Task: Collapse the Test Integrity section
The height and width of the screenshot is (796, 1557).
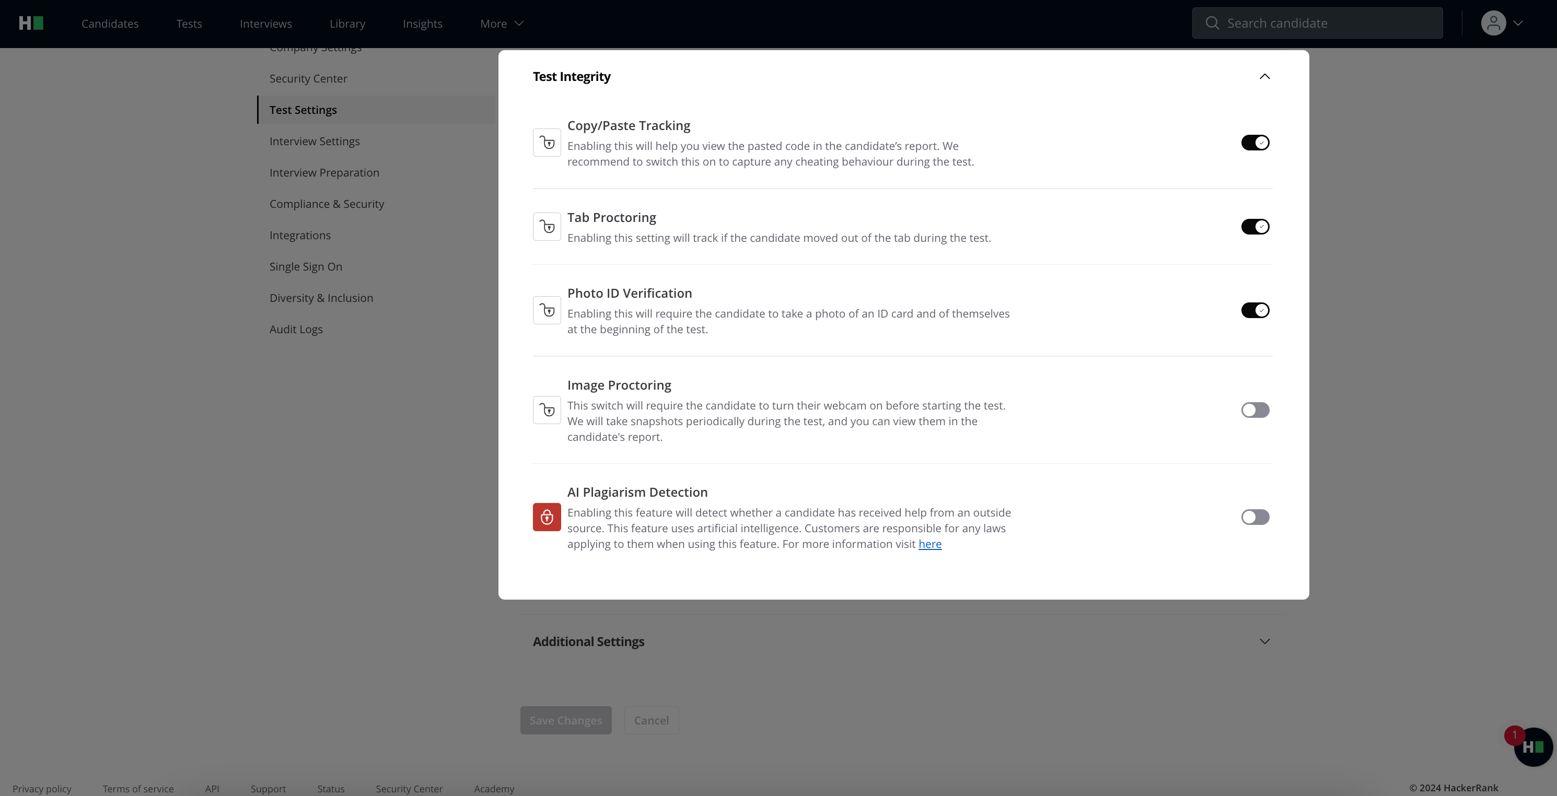Action: coord(1264,77)
